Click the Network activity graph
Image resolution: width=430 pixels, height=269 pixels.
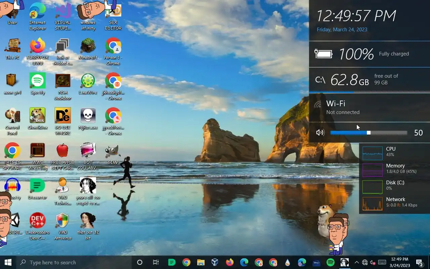(x=372, y=204)
